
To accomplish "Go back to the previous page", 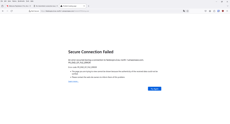I will (x=3, y=11).
